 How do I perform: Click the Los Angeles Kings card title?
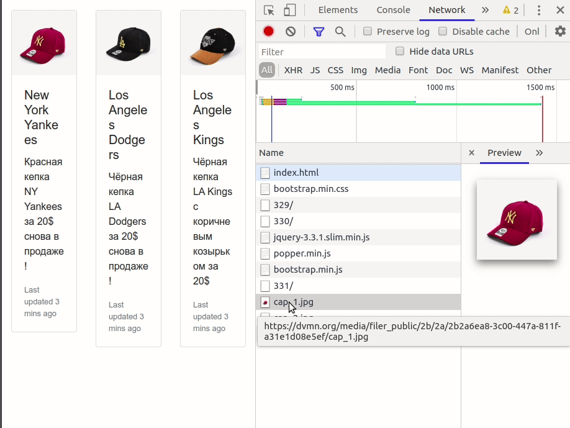pyautogui.click(x=212, y=117)
